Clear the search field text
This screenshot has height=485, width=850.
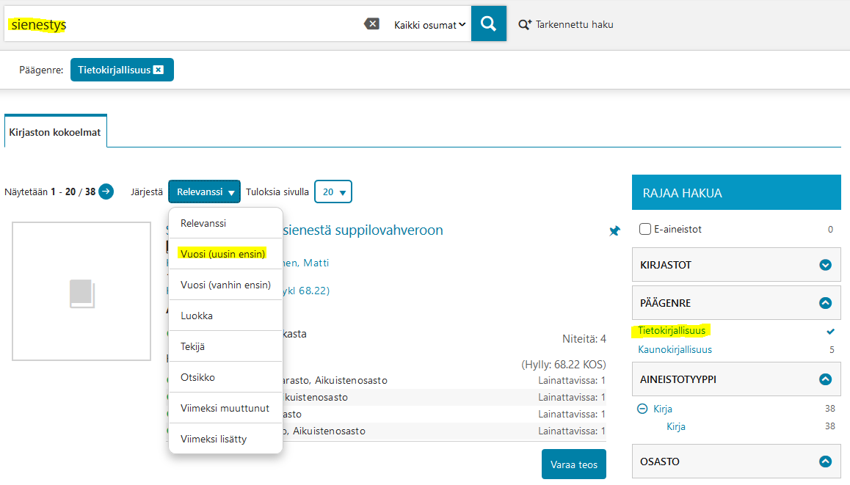click(371, 24)
